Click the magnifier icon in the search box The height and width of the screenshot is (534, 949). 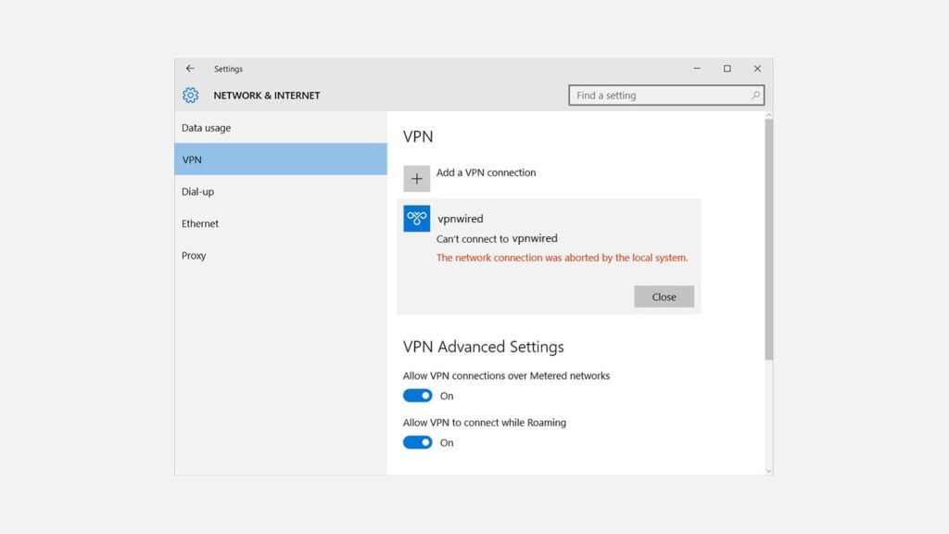click(755, 95)
